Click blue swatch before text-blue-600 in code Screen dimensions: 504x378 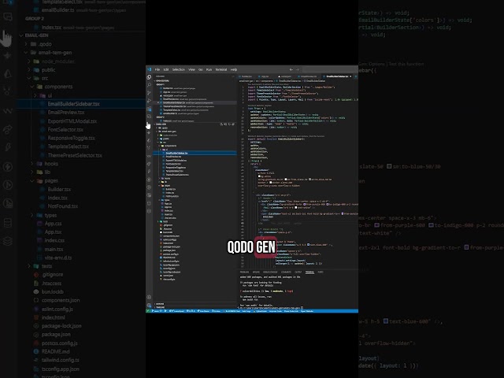pos(308,245)
